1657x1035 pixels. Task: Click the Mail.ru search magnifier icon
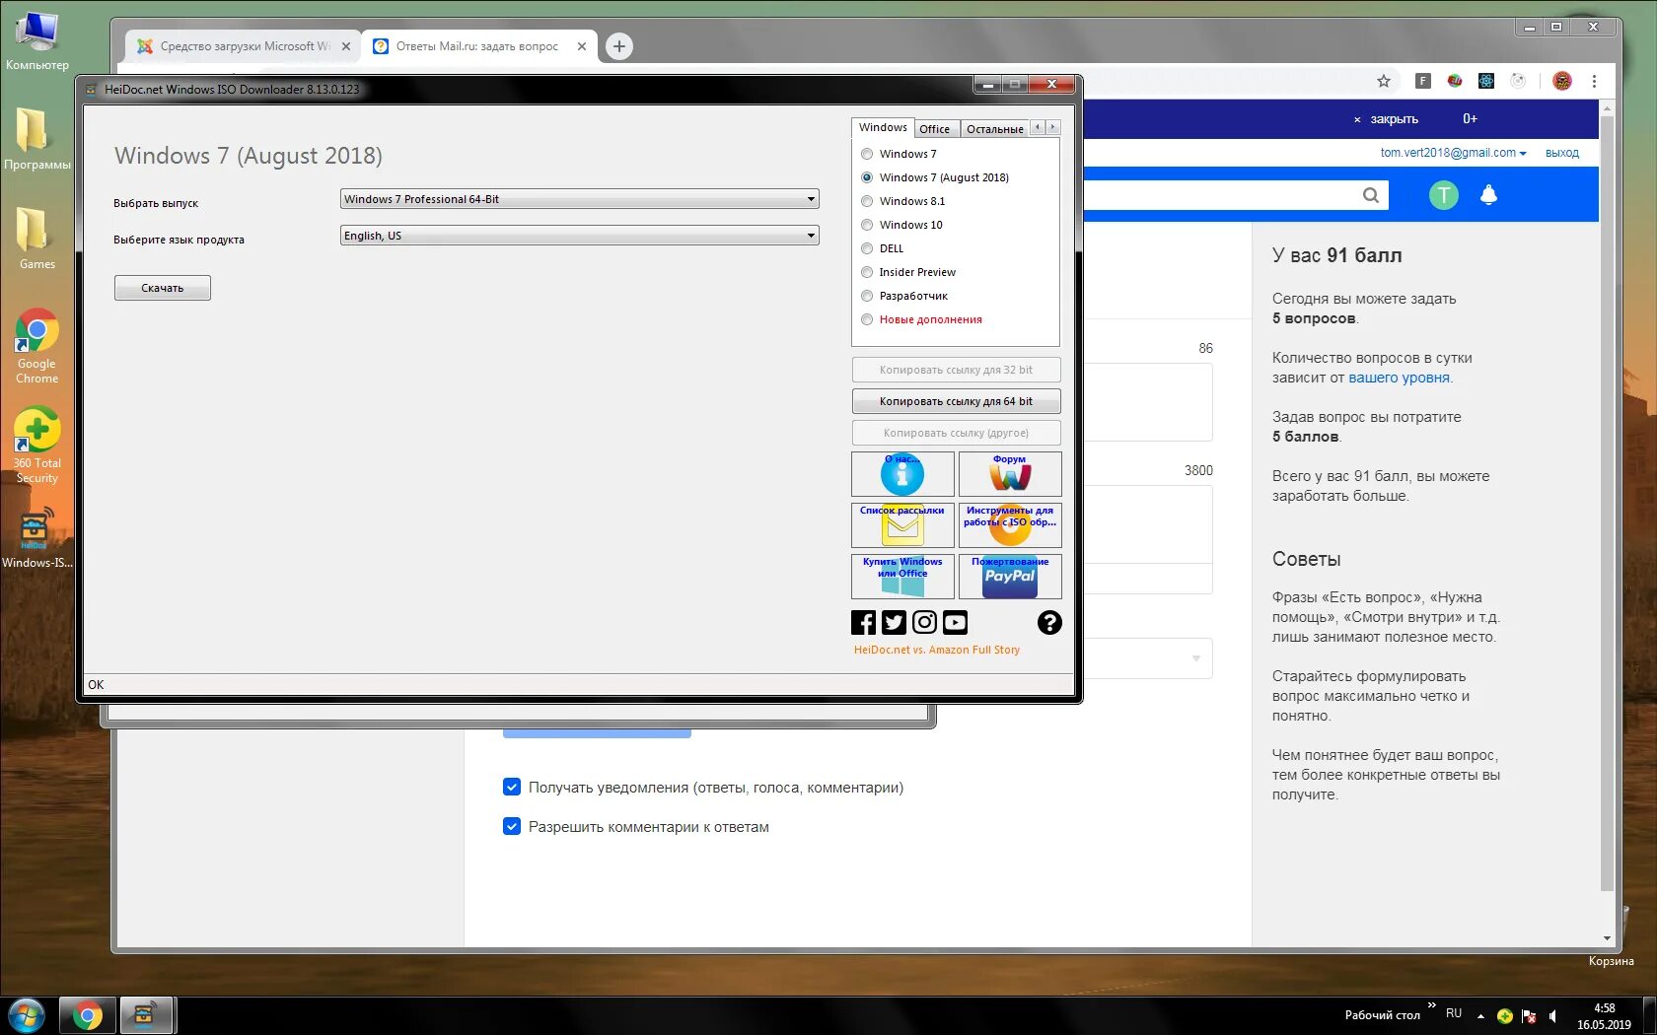tap(1371, 195)
